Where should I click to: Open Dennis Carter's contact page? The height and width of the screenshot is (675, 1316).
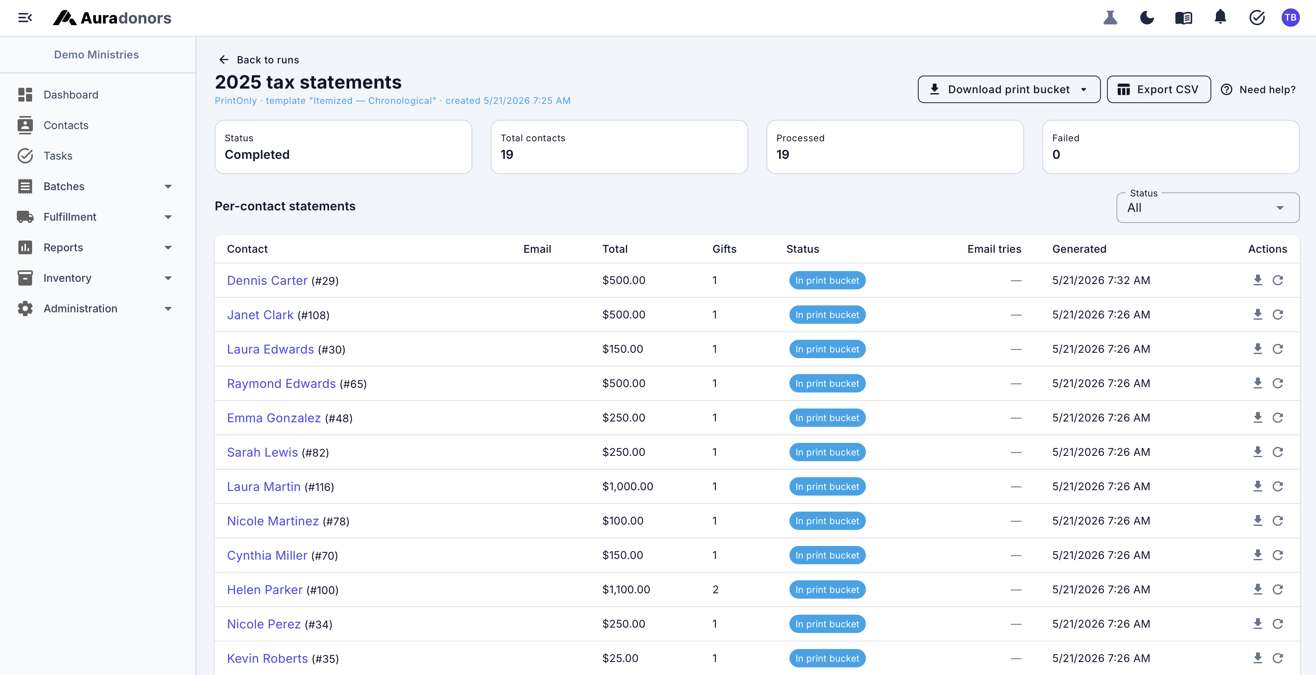click(x=267, y=280)
